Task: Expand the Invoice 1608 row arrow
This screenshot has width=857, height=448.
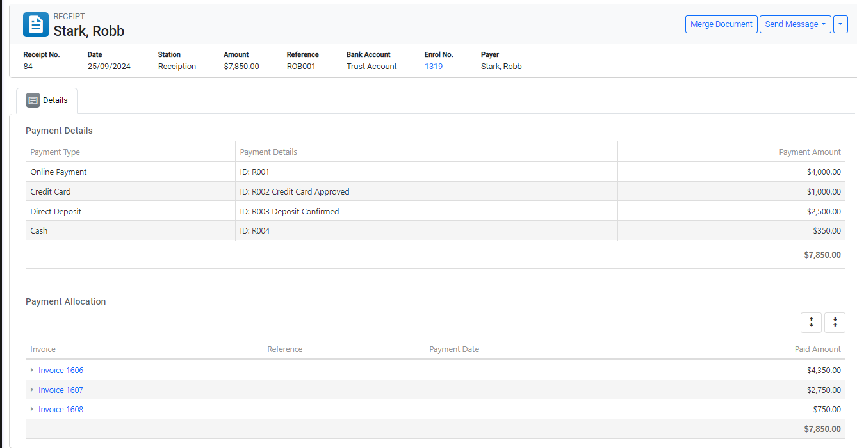Action: point(32,409)
